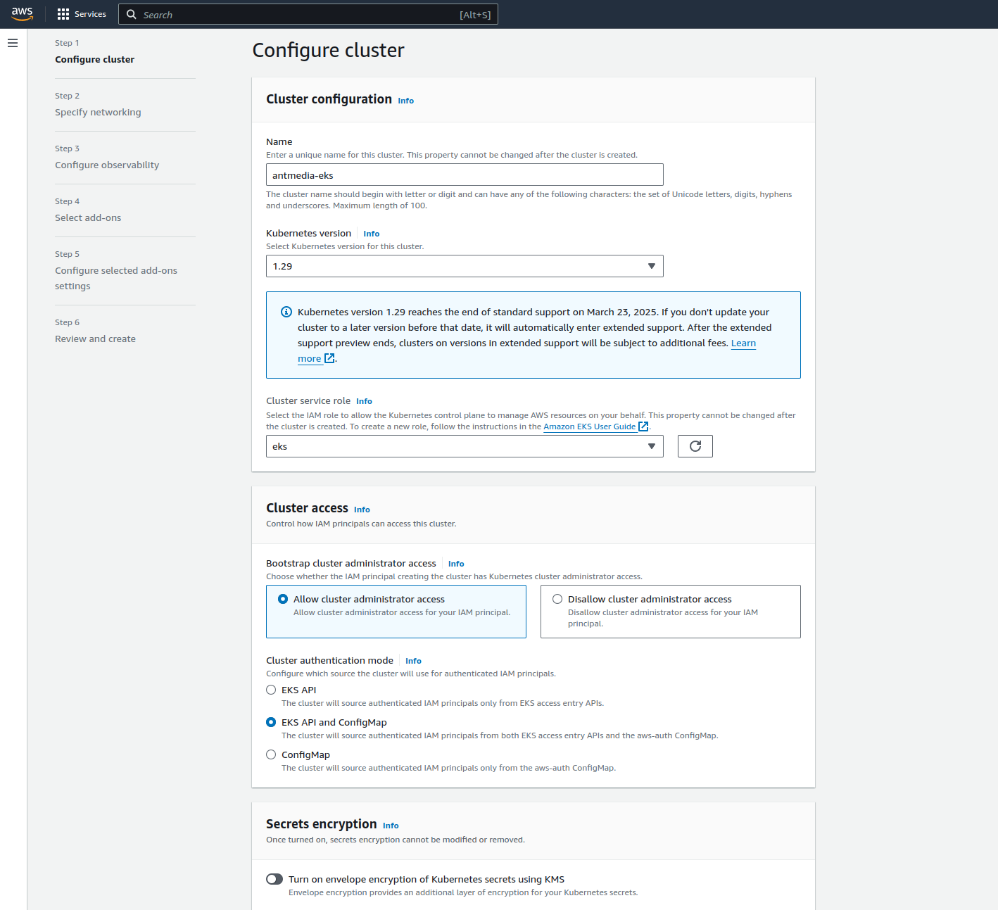The width and height of the screenshot is (998, 910).
Task: Open Info link beside Cluster authentication mode
Action: [x=413, y=661]
